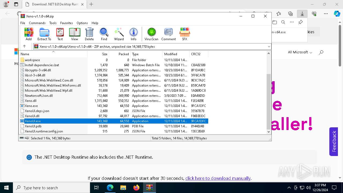Open the View toolbar icon
The image size is (343, 193).
pyautogui.click(x=74, y=34)
